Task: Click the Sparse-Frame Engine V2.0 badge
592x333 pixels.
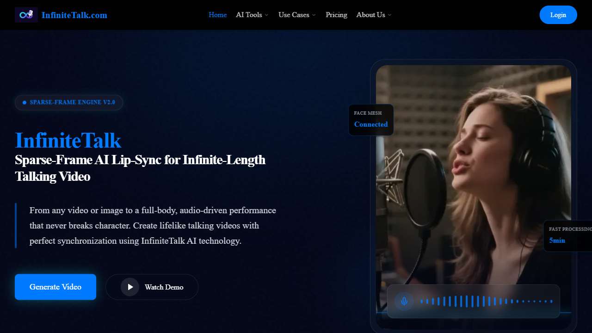Action: (68, 102)
